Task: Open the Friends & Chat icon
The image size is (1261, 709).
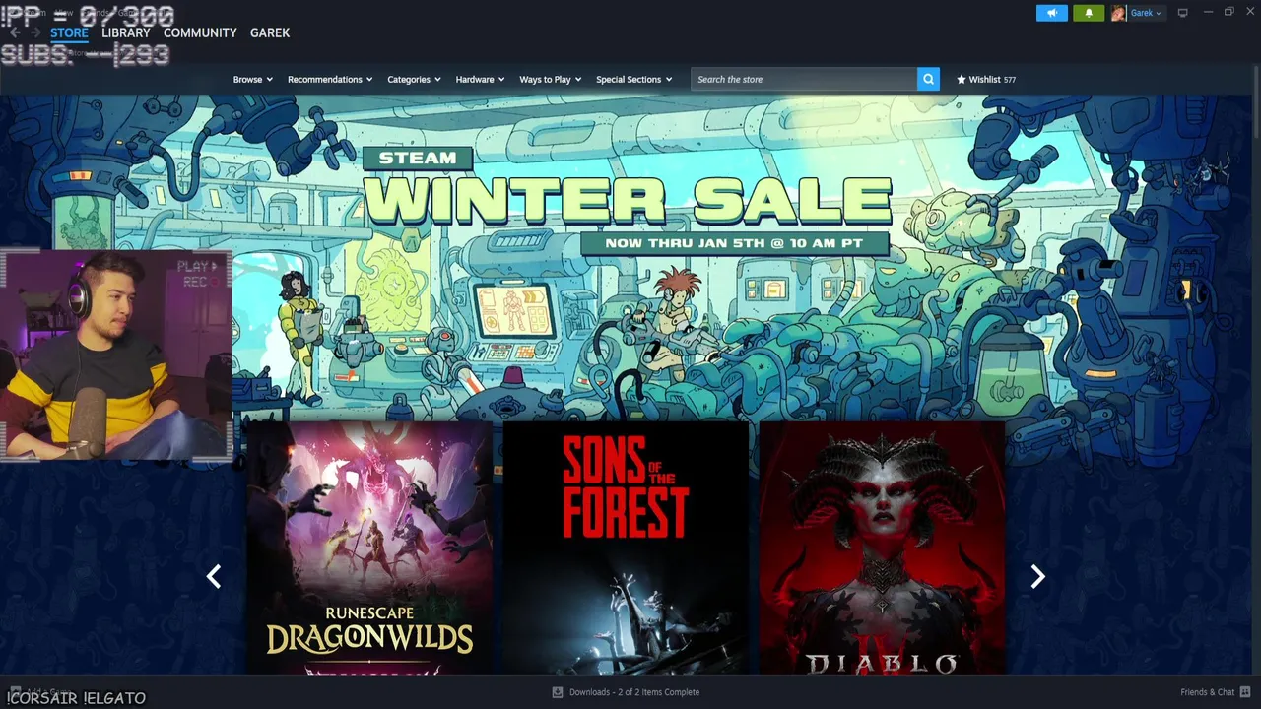Action: pyautogui.click(x=1243, y=692)
